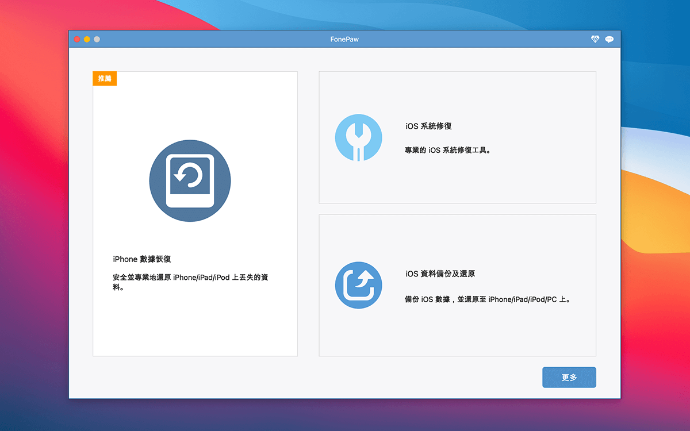Minimize FonePaw with the yellow button
The height and width of the screenshot is (431, 690).
click(x=87, y=39)
